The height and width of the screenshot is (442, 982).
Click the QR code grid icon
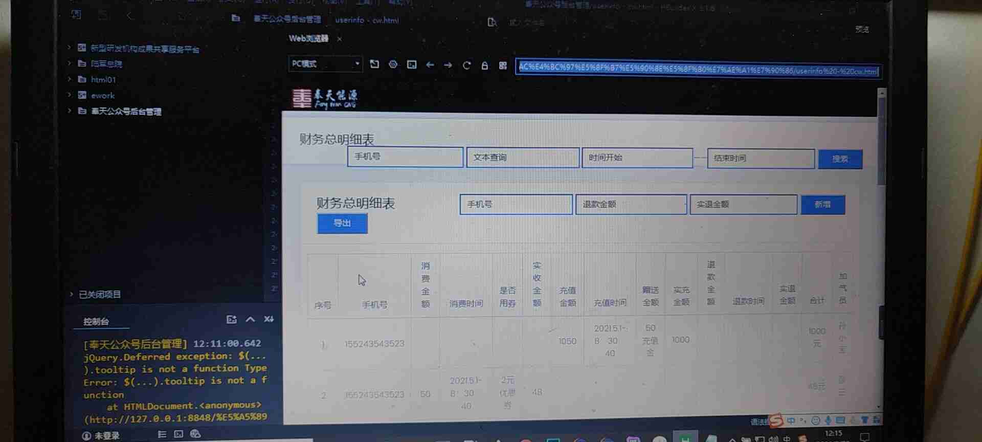click(x=503, y=65)
